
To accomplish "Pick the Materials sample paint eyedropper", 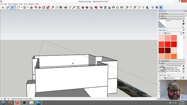I will (x=183, y=30).
